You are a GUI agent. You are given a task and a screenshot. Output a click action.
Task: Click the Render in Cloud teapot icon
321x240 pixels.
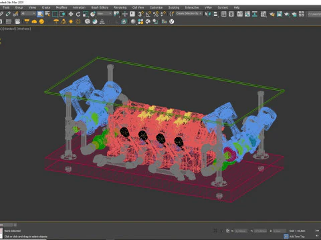[x=294, y=14]
